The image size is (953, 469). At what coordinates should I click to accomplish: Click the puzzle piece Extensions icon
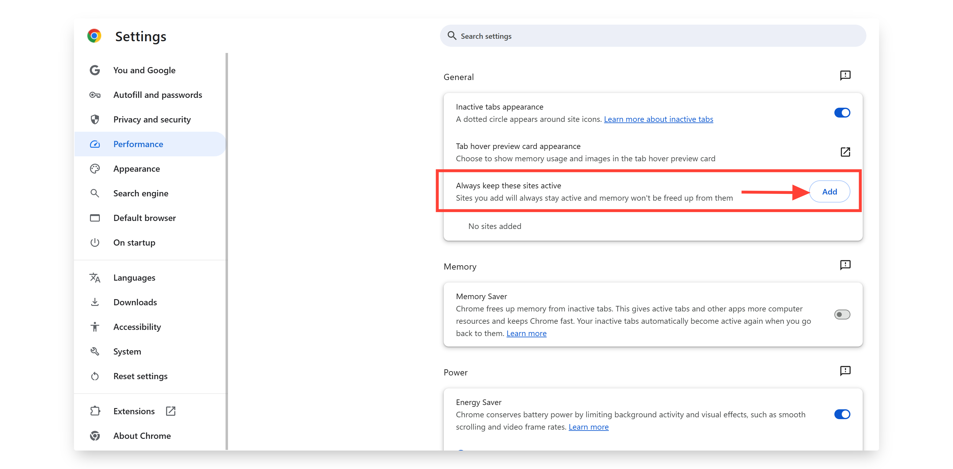pyautogui.click(x=95, y=411)
